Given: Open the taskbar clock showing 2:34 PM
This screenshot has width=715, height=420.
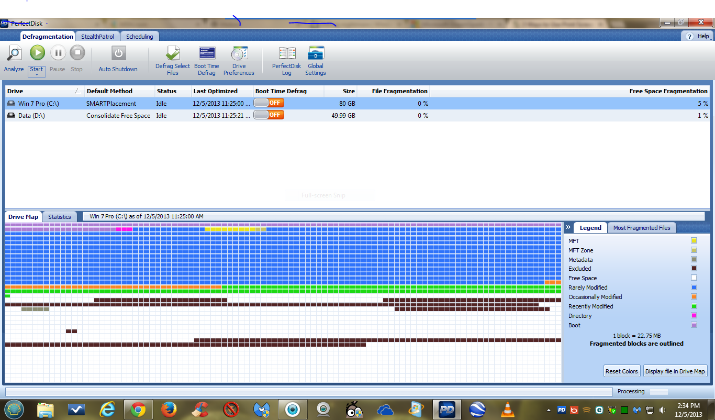Looking at the screenshot, I should pyautogui.click(x=688, y=410).
